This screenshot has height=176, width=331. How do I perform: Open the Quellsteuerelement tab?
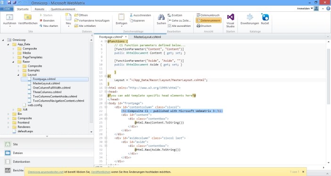pyautogui.click(x=63, y=9)
